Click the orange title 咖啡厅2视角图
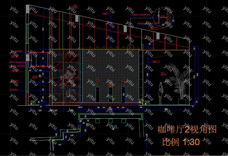This screenshot has width=228, height=156. coord(187,129)
